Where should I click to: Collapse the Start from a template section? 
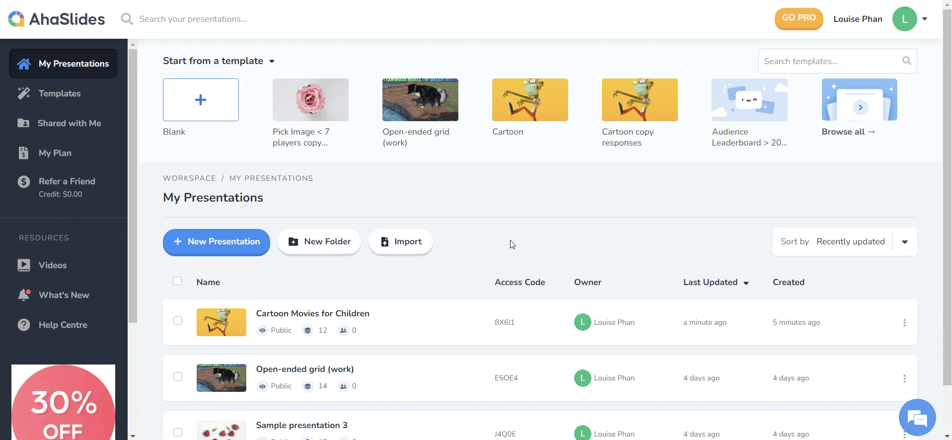pos(272,61)
